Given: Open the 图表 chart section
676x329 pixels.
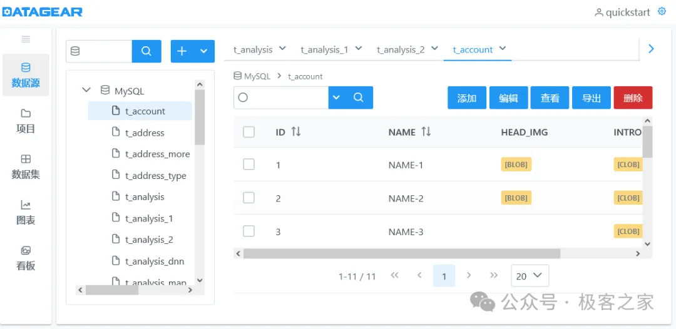Looking at the screenshot, I should pos(26,213).
